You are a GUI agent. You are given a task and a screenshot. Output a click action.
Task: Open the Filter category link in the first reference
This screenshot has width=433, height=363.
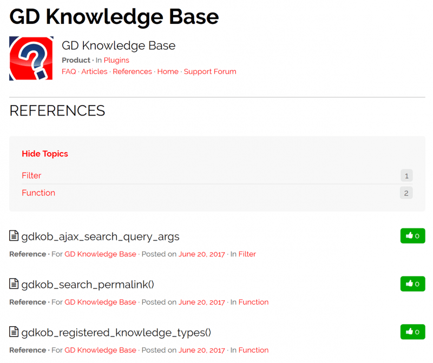point(247,254)
